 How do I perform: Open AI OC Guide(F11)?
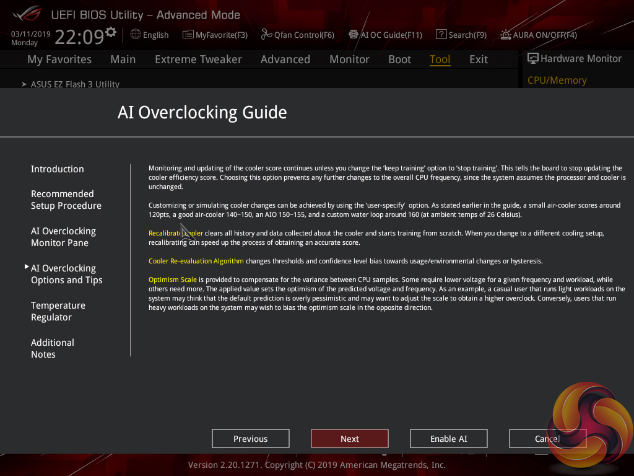385,35
